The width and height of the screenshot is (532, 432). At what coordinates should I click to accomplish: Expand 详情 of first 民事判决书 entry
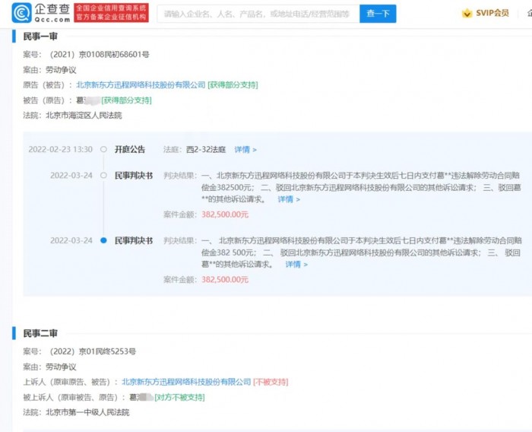click(289, 199)
